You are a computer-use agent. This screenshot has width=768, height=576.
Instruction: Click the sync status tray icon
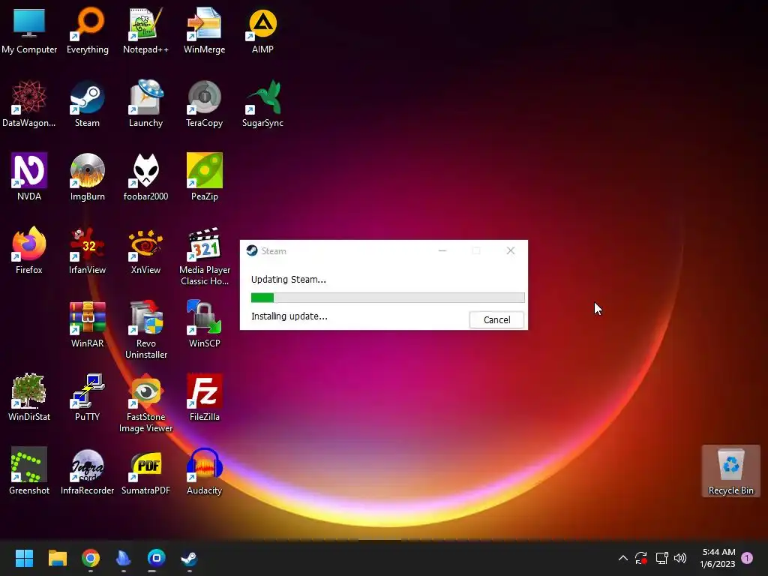pos(640,558)
